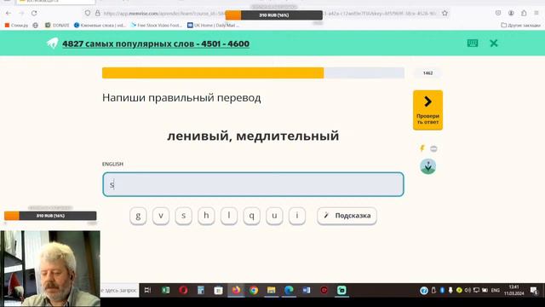Open the Pocket save icon in browser toolbar
This screenshot has height=307, width=545.
coord(498,14)
